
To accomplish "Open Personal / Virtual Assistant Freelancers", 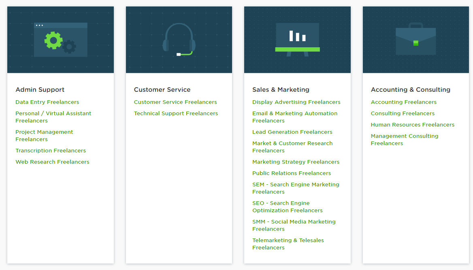I will click(53, 117).
